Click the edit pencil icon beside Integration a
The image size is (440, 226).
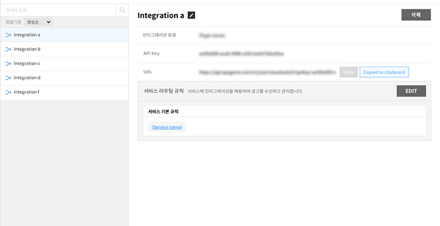(x=191, y=15)
